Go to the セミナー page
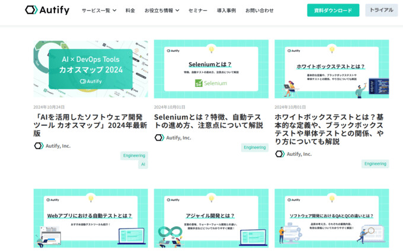403x251 pixels. (x=197, y=11)
